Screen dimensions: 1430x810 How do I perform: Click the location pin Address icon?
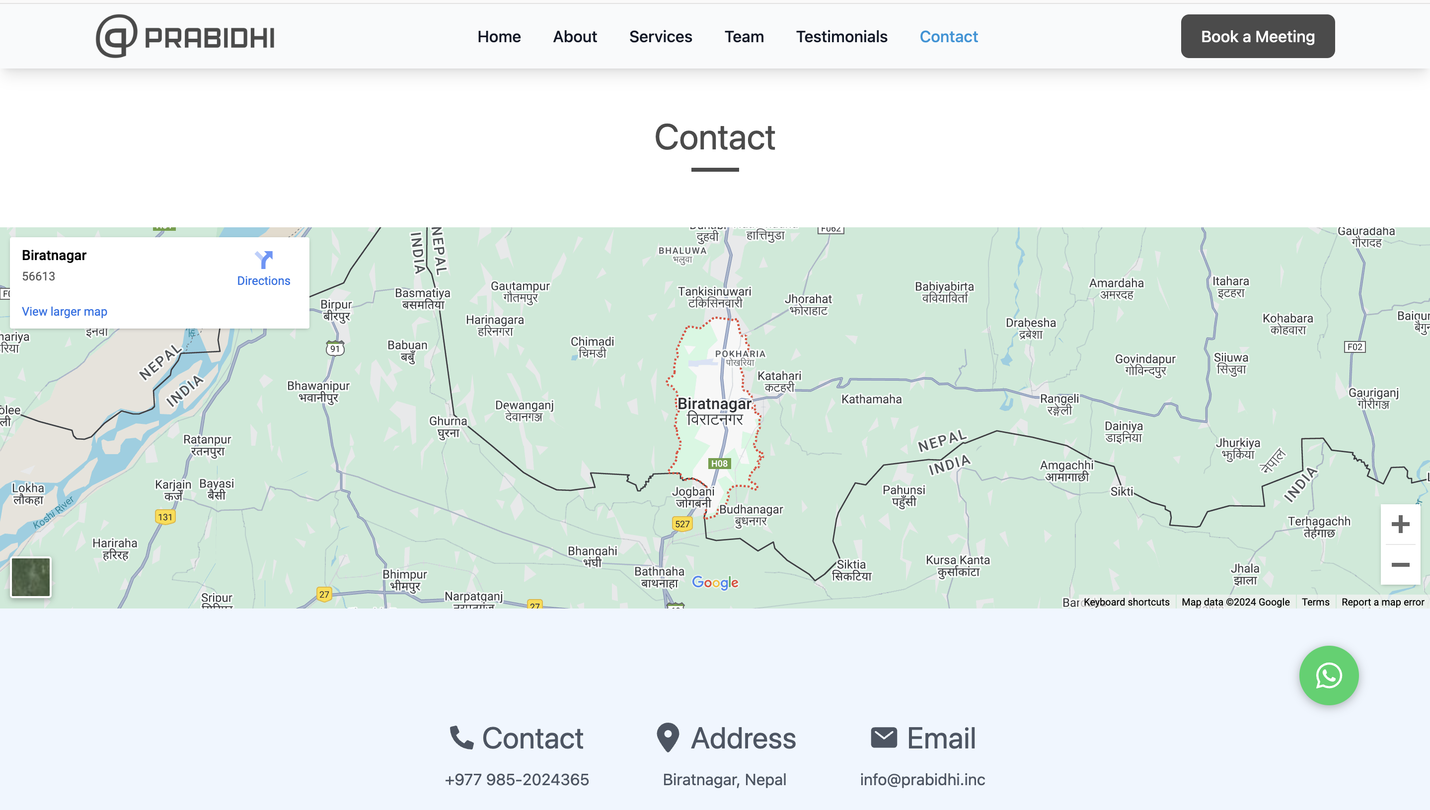click(668, 738)
